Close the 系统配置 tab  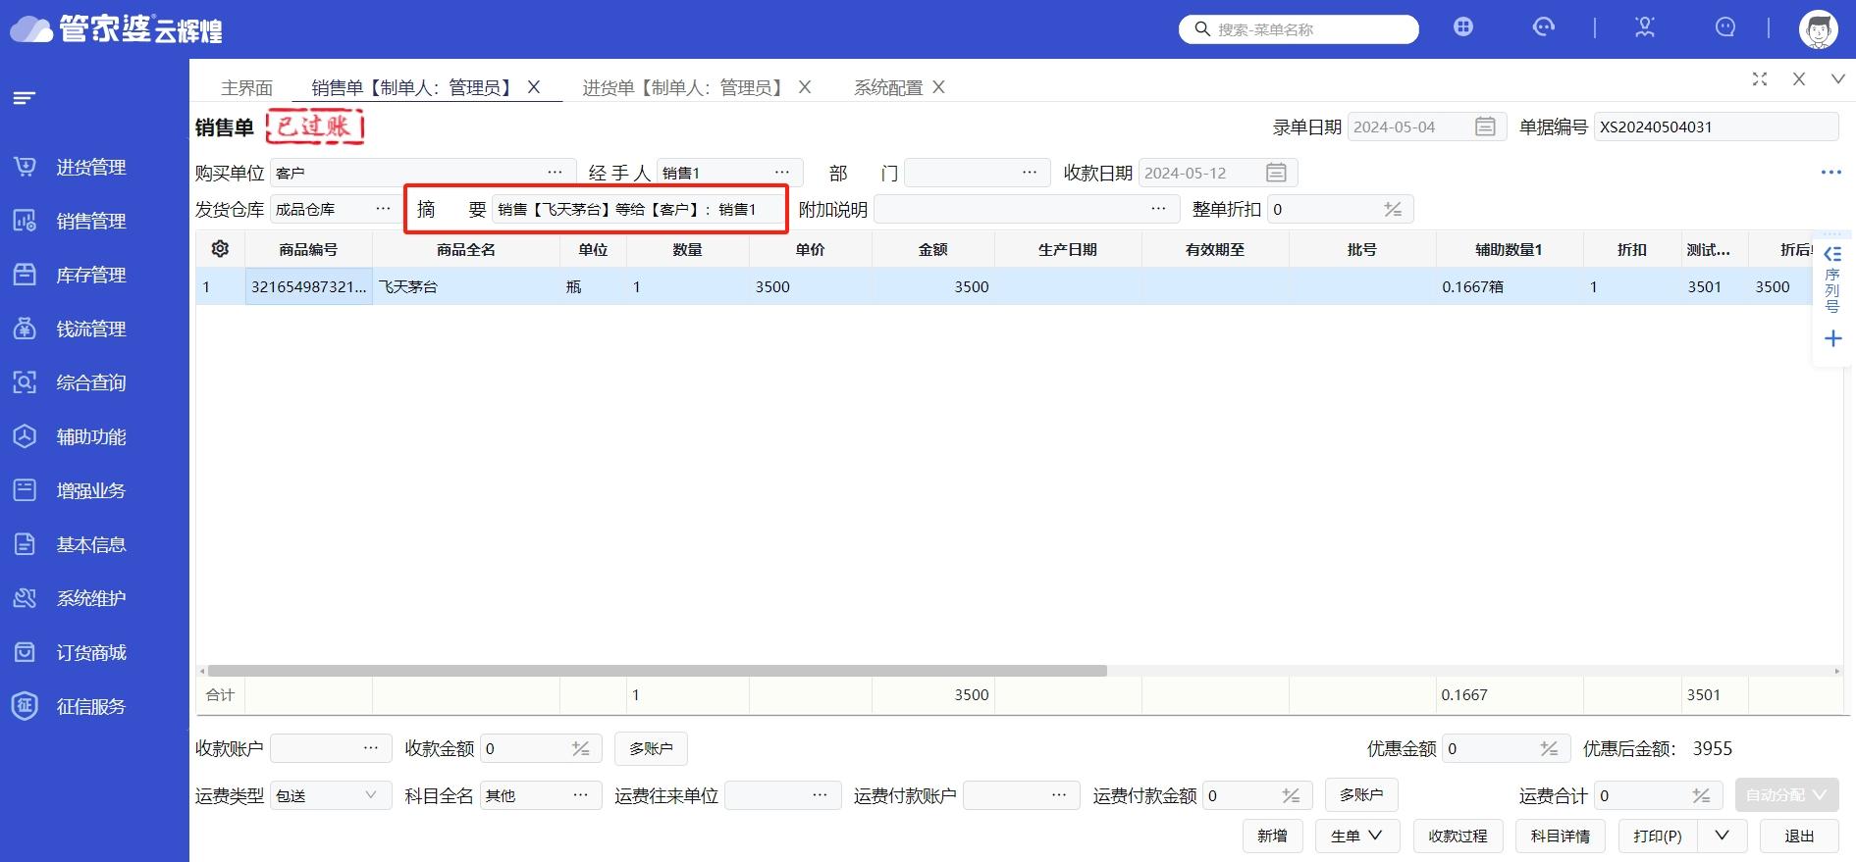pos(938,87)
